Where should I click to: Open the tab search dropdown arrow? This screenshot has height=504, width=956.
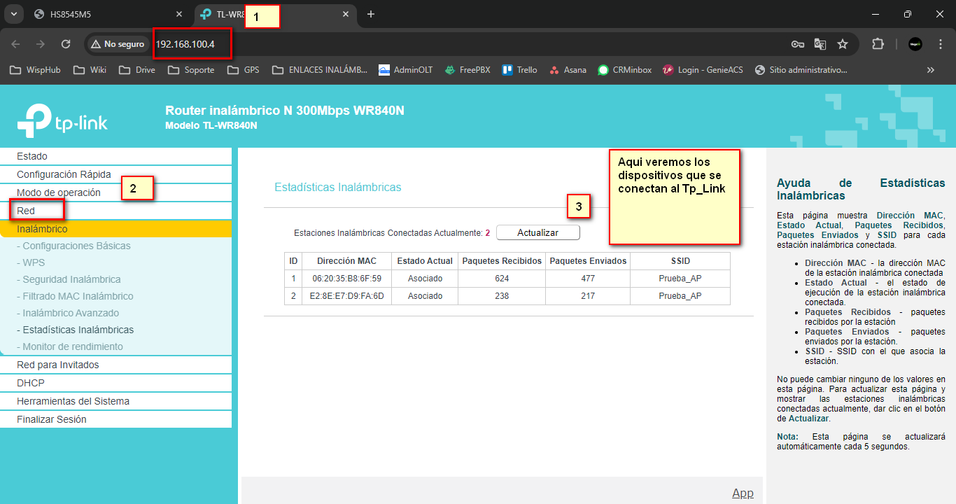tap(13, 14)
